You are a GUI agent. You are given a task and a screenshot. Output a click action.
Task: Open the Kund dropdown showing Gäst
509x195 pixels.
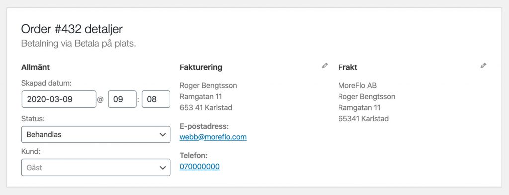click(96, 168)
